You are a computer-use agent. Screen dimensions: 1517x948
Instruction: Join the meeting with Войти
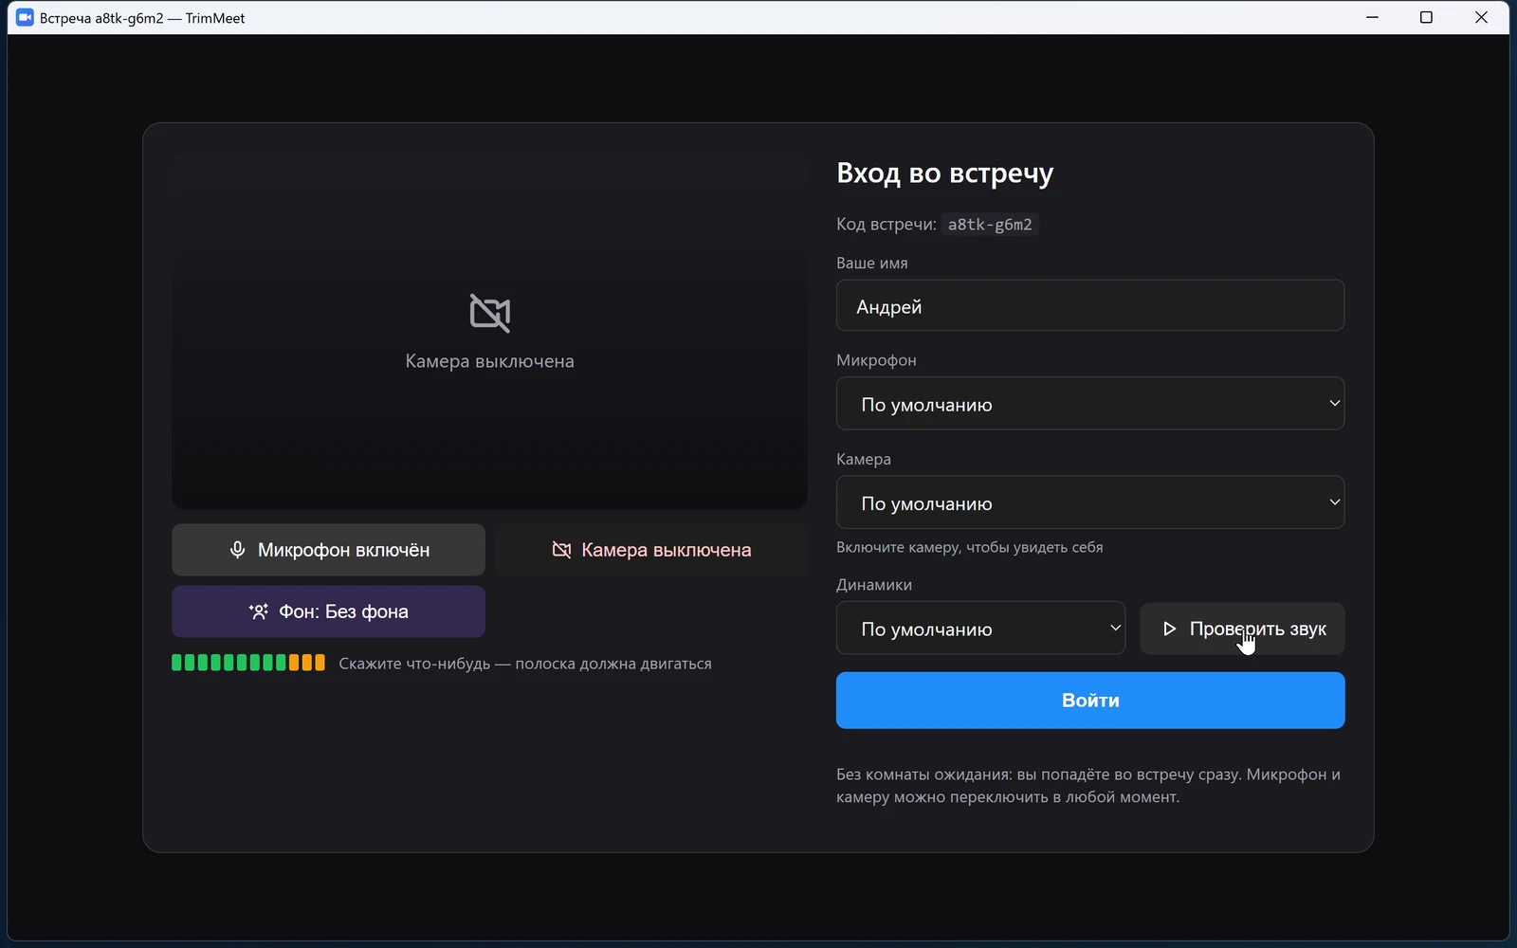coord(1090,701)
